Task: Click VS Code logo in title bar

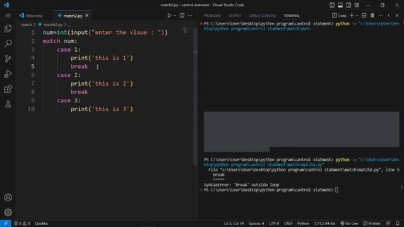Action: [6, 5]
